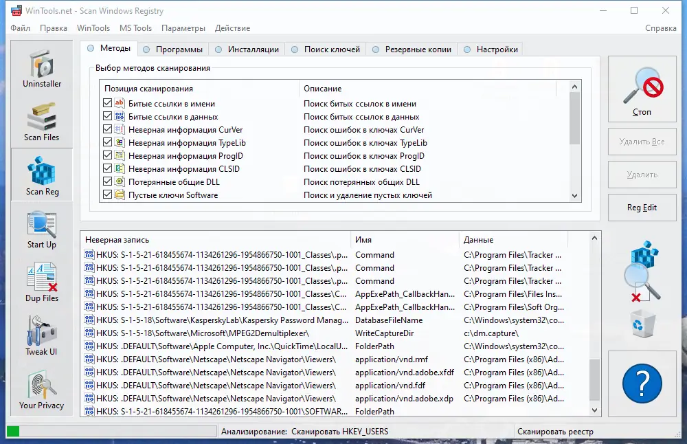Image resolution: width=687 pixels, height=444 pixels.
Task: Open the Справка menu
Action: tap(661, 28)
